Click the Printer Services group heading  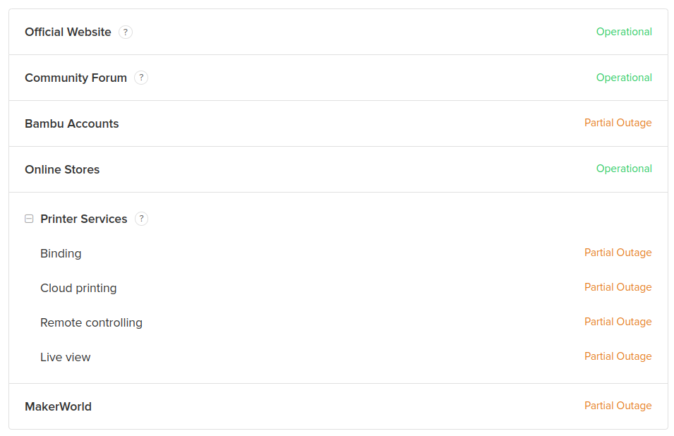[84, 219]
